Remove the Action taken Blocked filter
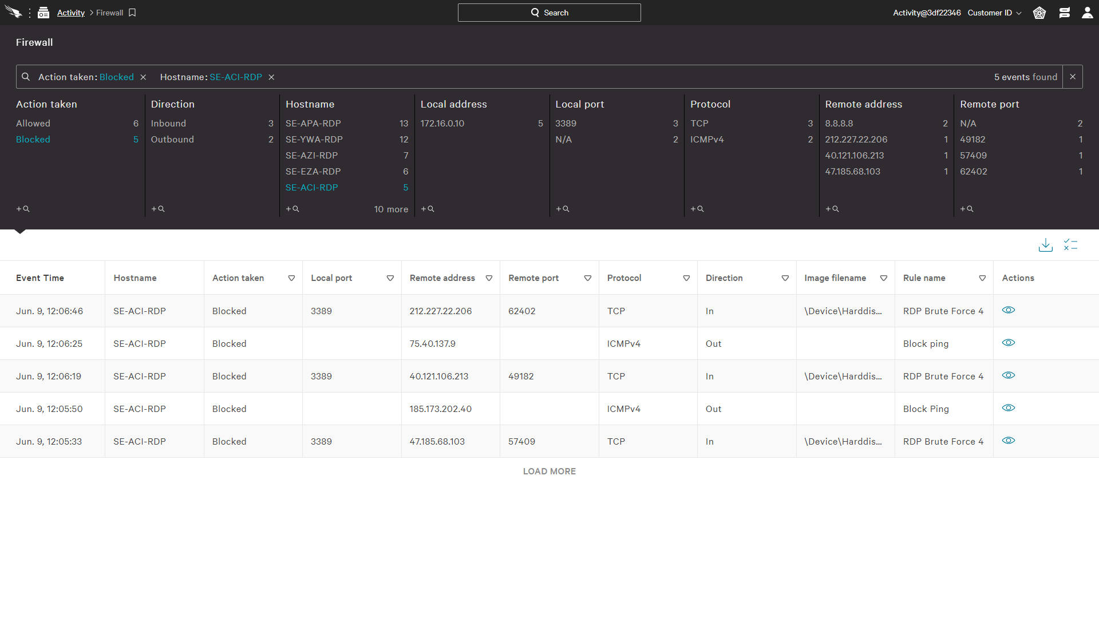Image resolution: width=1099 pixels, height=618 pixels. (144, 77)
